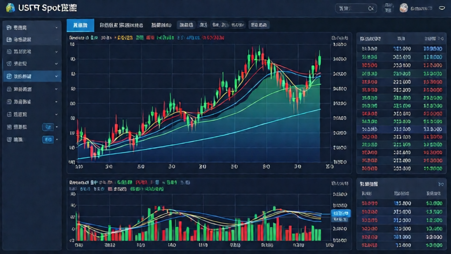Click the username text next to the avatar

coord(421,9)
